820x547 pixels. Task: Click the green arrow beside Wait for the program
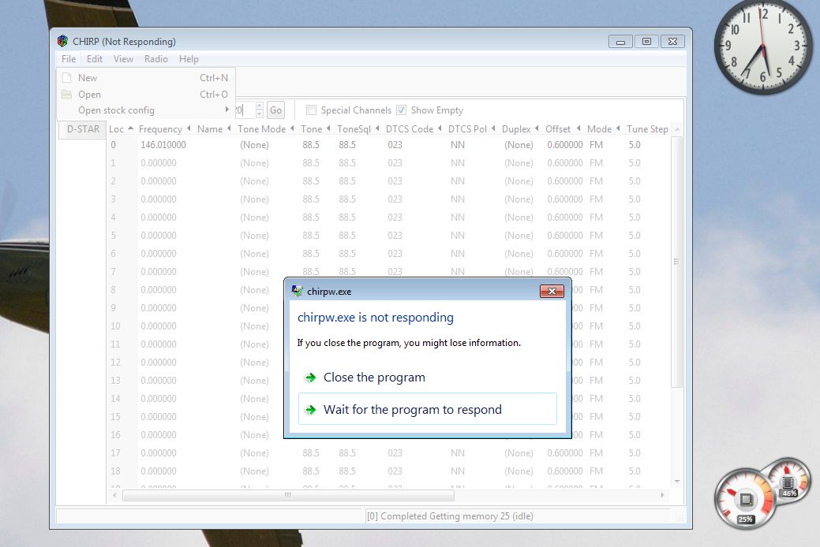tap(311, 410)
